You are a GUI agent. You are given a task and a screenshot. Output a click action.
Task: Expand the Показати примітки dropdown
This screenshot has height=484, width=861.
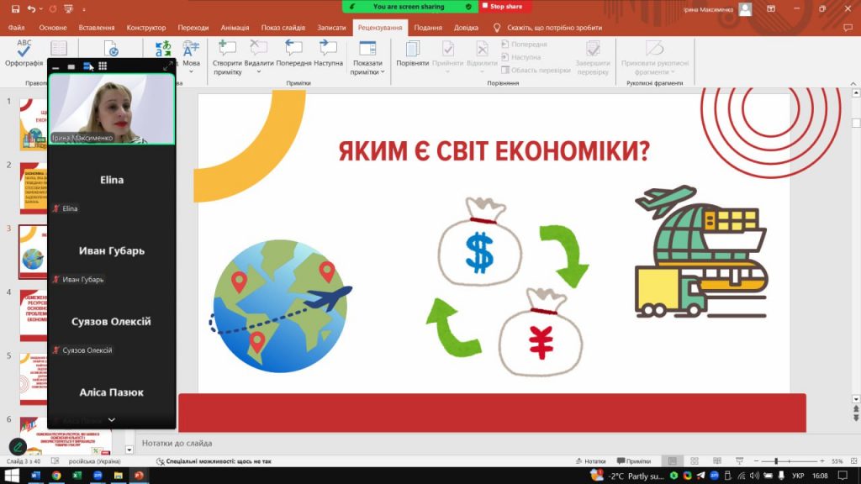tap(367, 72)
